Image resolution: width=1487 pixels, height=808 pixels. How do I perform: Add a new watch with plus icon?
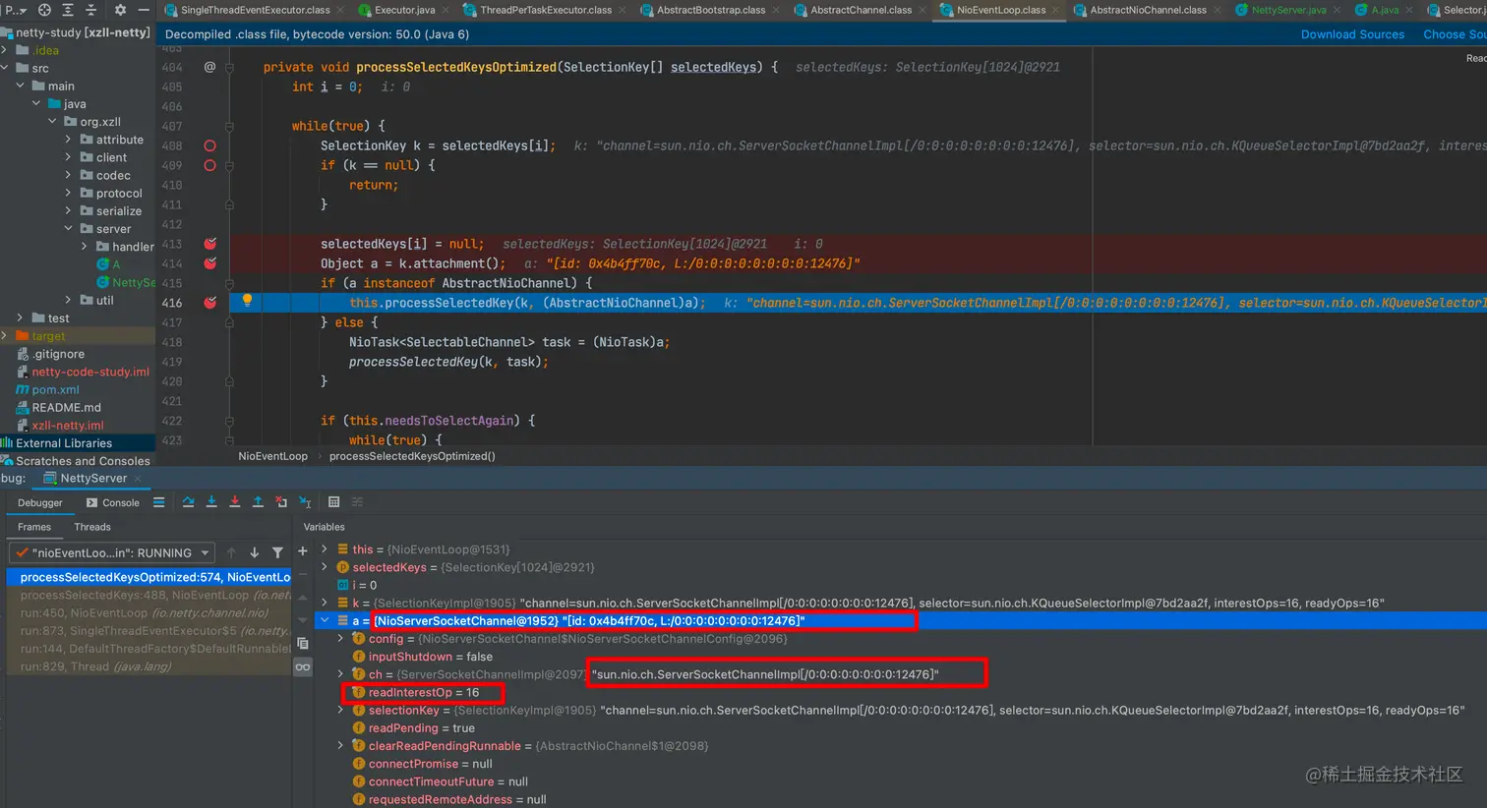click(x=302, y=551)
